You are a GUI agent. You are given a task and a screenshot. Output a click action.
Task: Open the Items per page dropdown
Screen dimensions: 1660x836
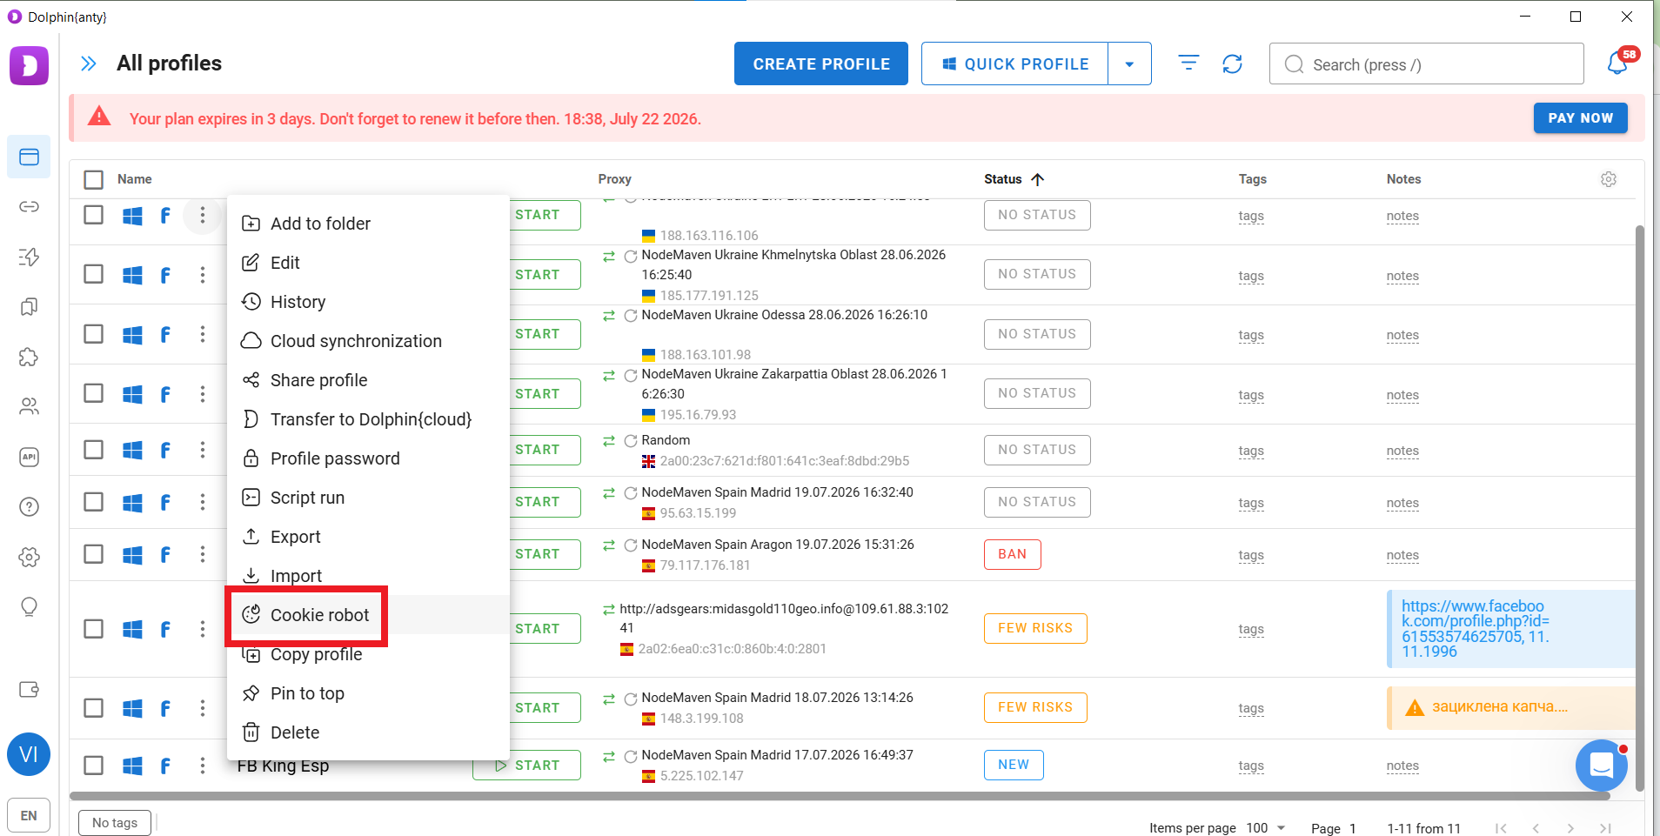click(x=1266, y=827)
